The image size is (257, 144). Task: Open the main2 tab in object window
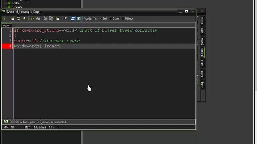(x=202, y=42)
